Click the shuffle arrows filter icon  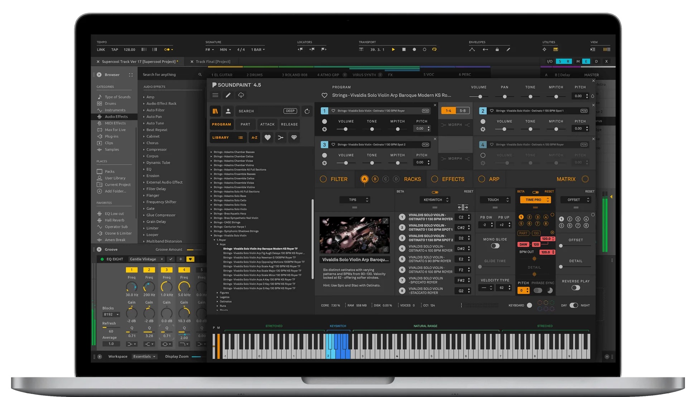[281, 138]
